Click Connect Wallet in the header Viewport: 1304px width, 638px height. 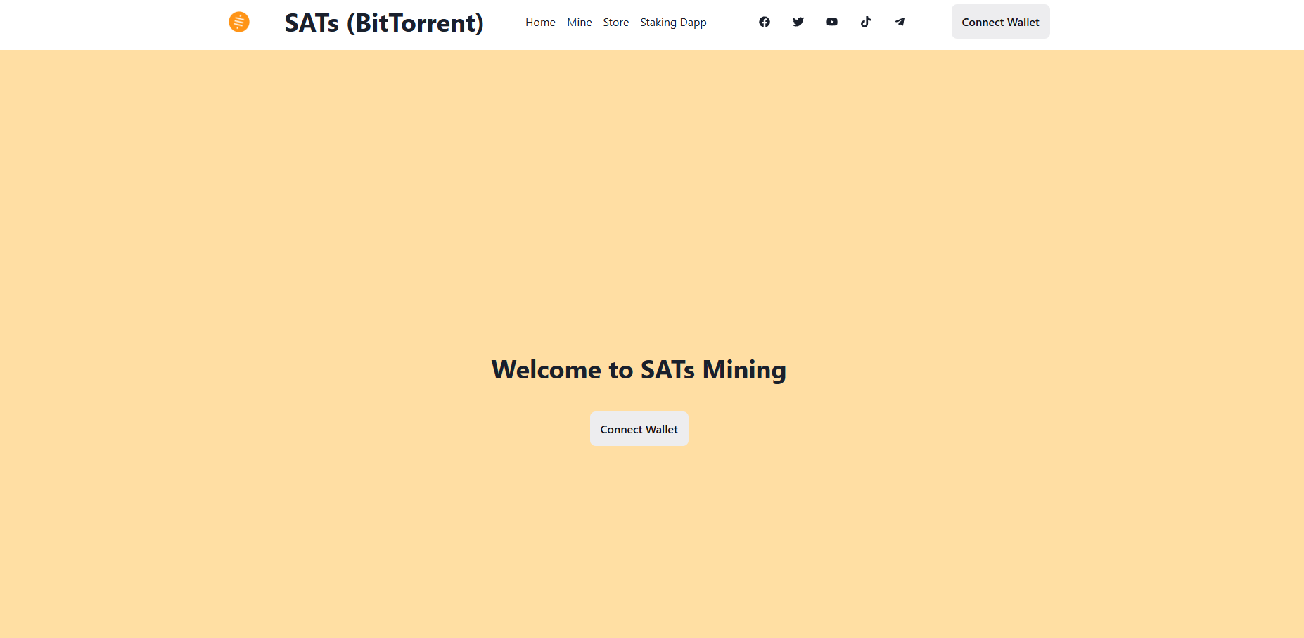1000,22
